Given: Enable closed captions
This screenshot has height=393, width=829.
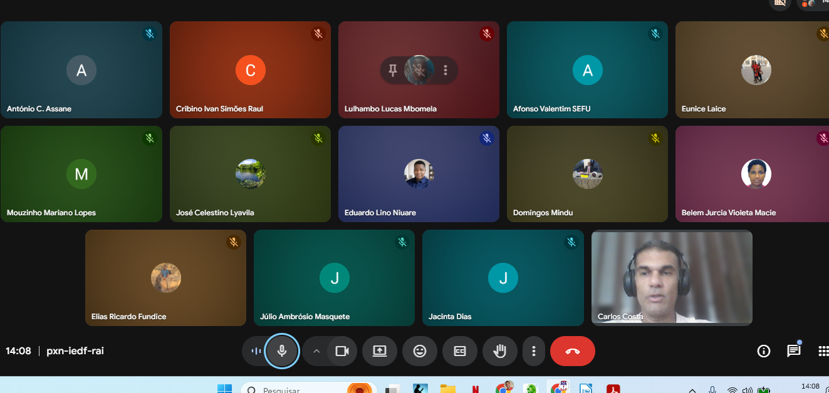Looking at the screenshot, I should coord(460,351).
